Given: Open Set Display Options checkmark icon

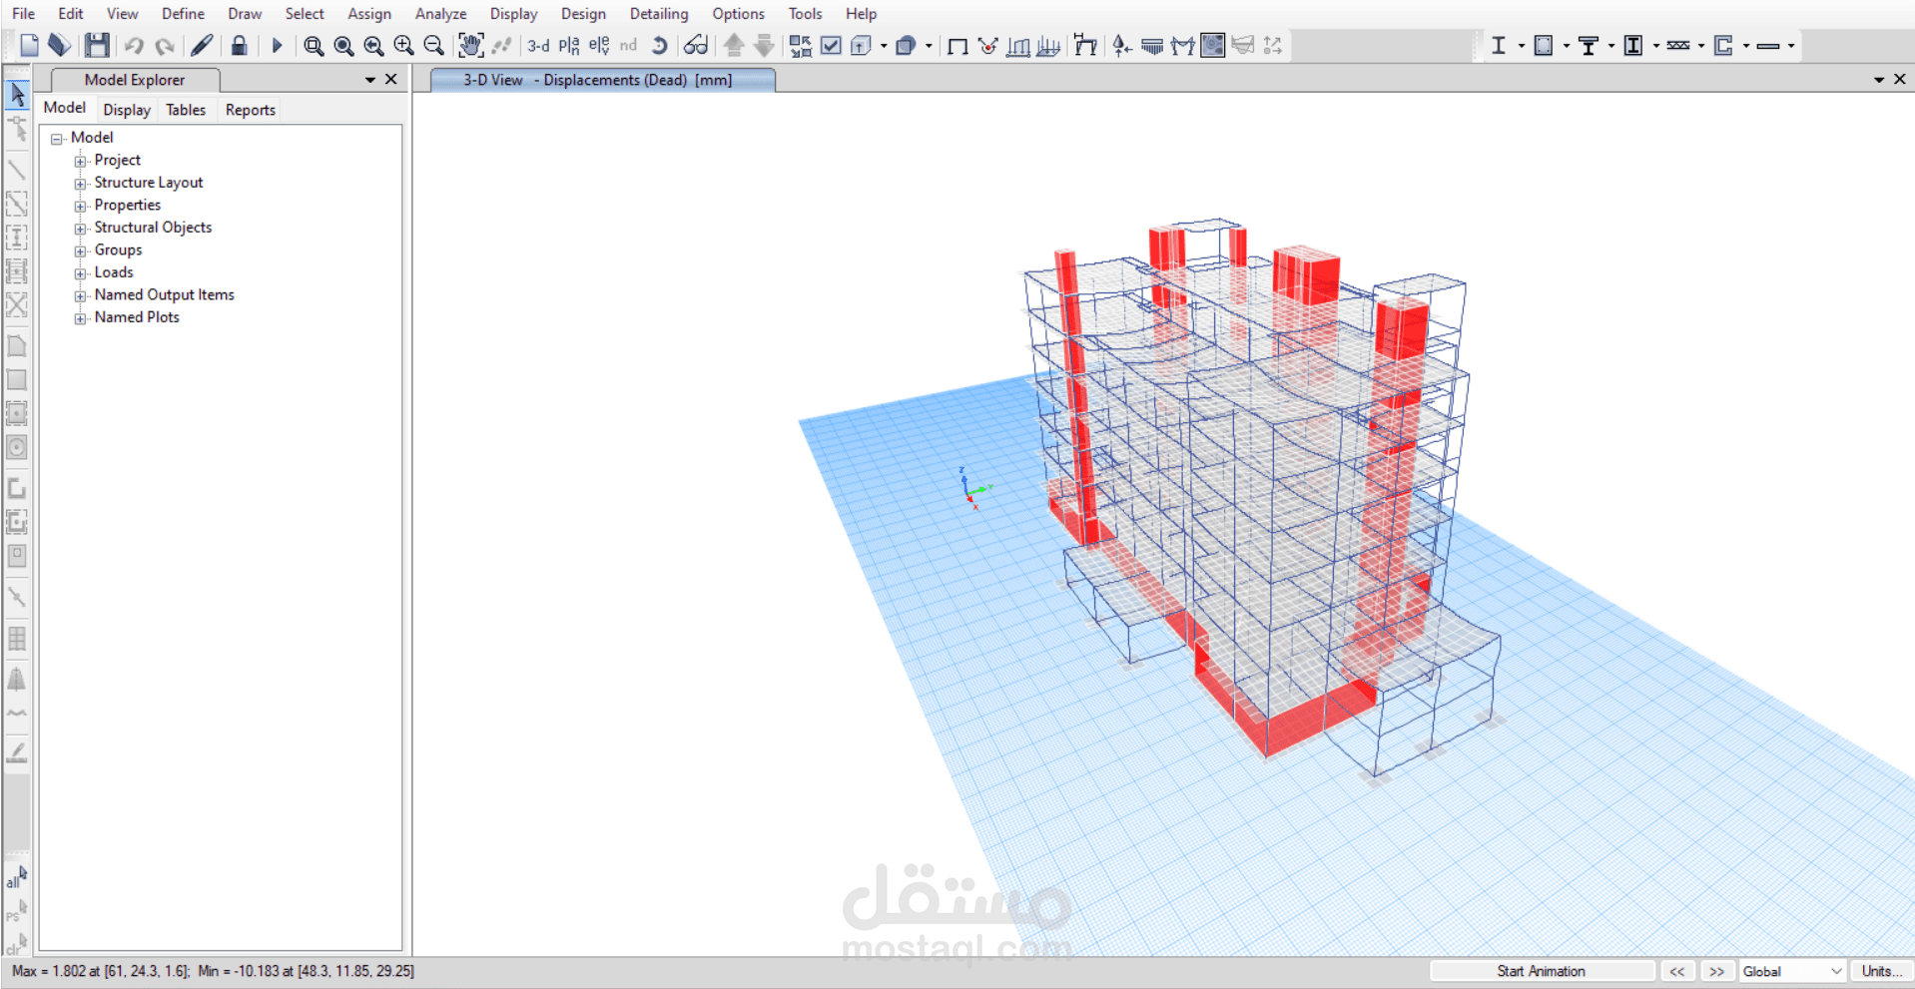Looking at the screenshot, I should point(831,45).
